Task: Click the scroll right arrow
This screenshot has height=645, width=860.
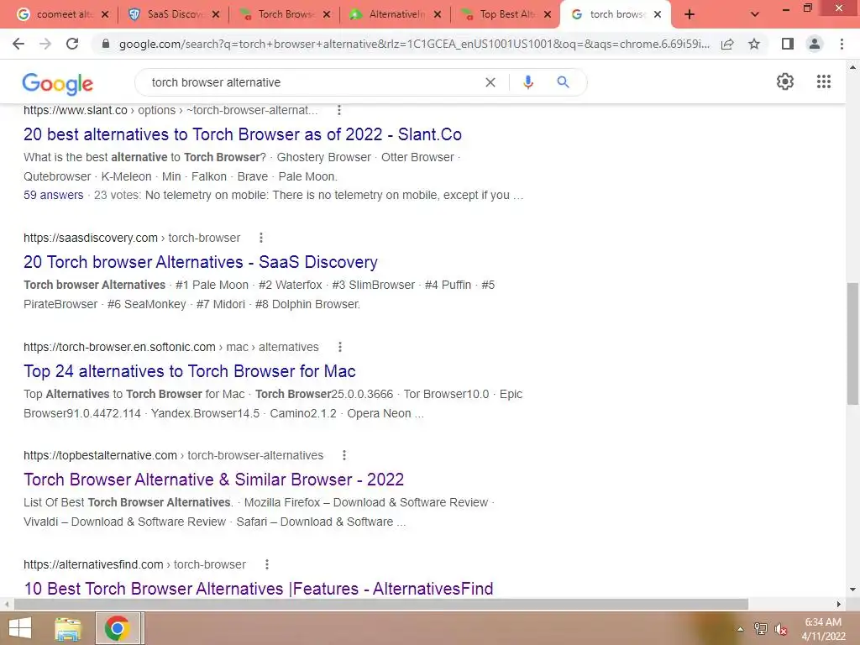Action: tap(839, 604)
